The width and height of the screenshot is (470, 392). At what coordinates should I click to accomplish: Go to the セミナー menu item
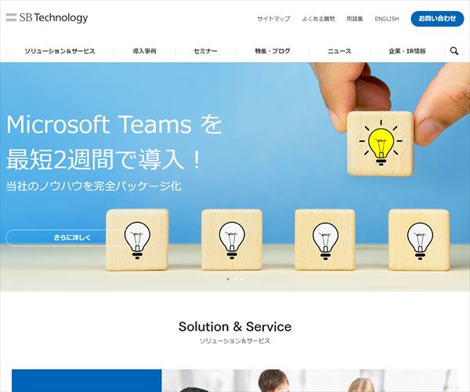[x=205, y=51]
